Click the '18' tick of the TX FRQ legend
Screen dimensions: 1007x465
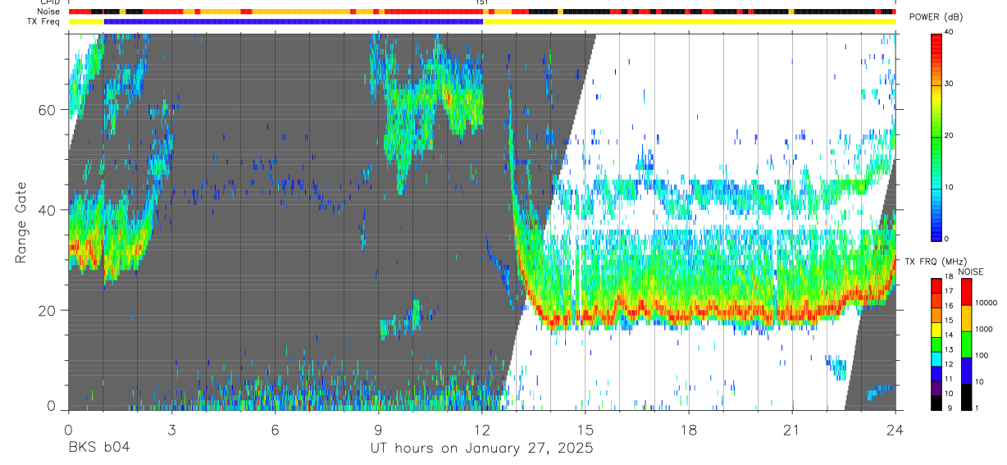[x=949, y=279]
